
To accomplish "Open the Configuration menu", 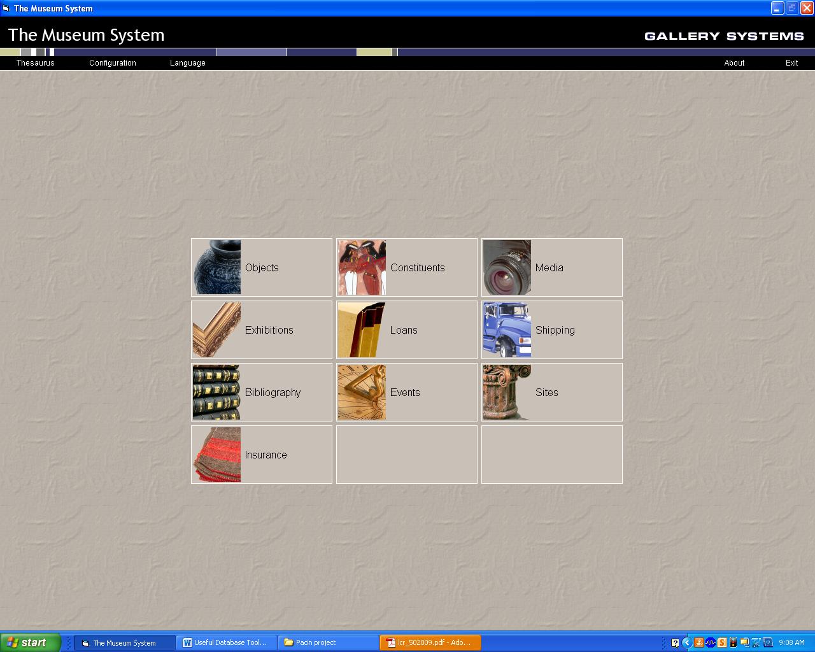I will pyautogui.click(x=113, y=63).
